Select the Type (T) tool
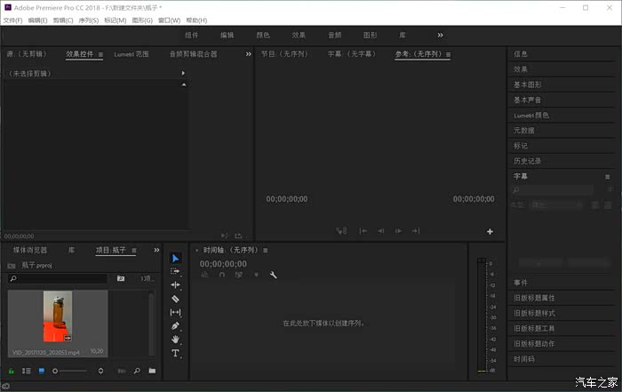Viewport: 622px width, 392px height. click(175, 353)
